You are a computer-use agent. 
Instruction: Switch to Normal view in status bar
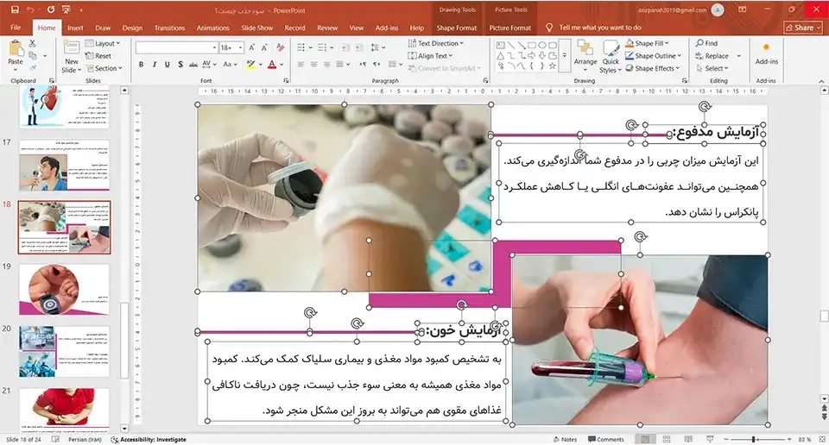pyautogui.click(x=645, y=439)
